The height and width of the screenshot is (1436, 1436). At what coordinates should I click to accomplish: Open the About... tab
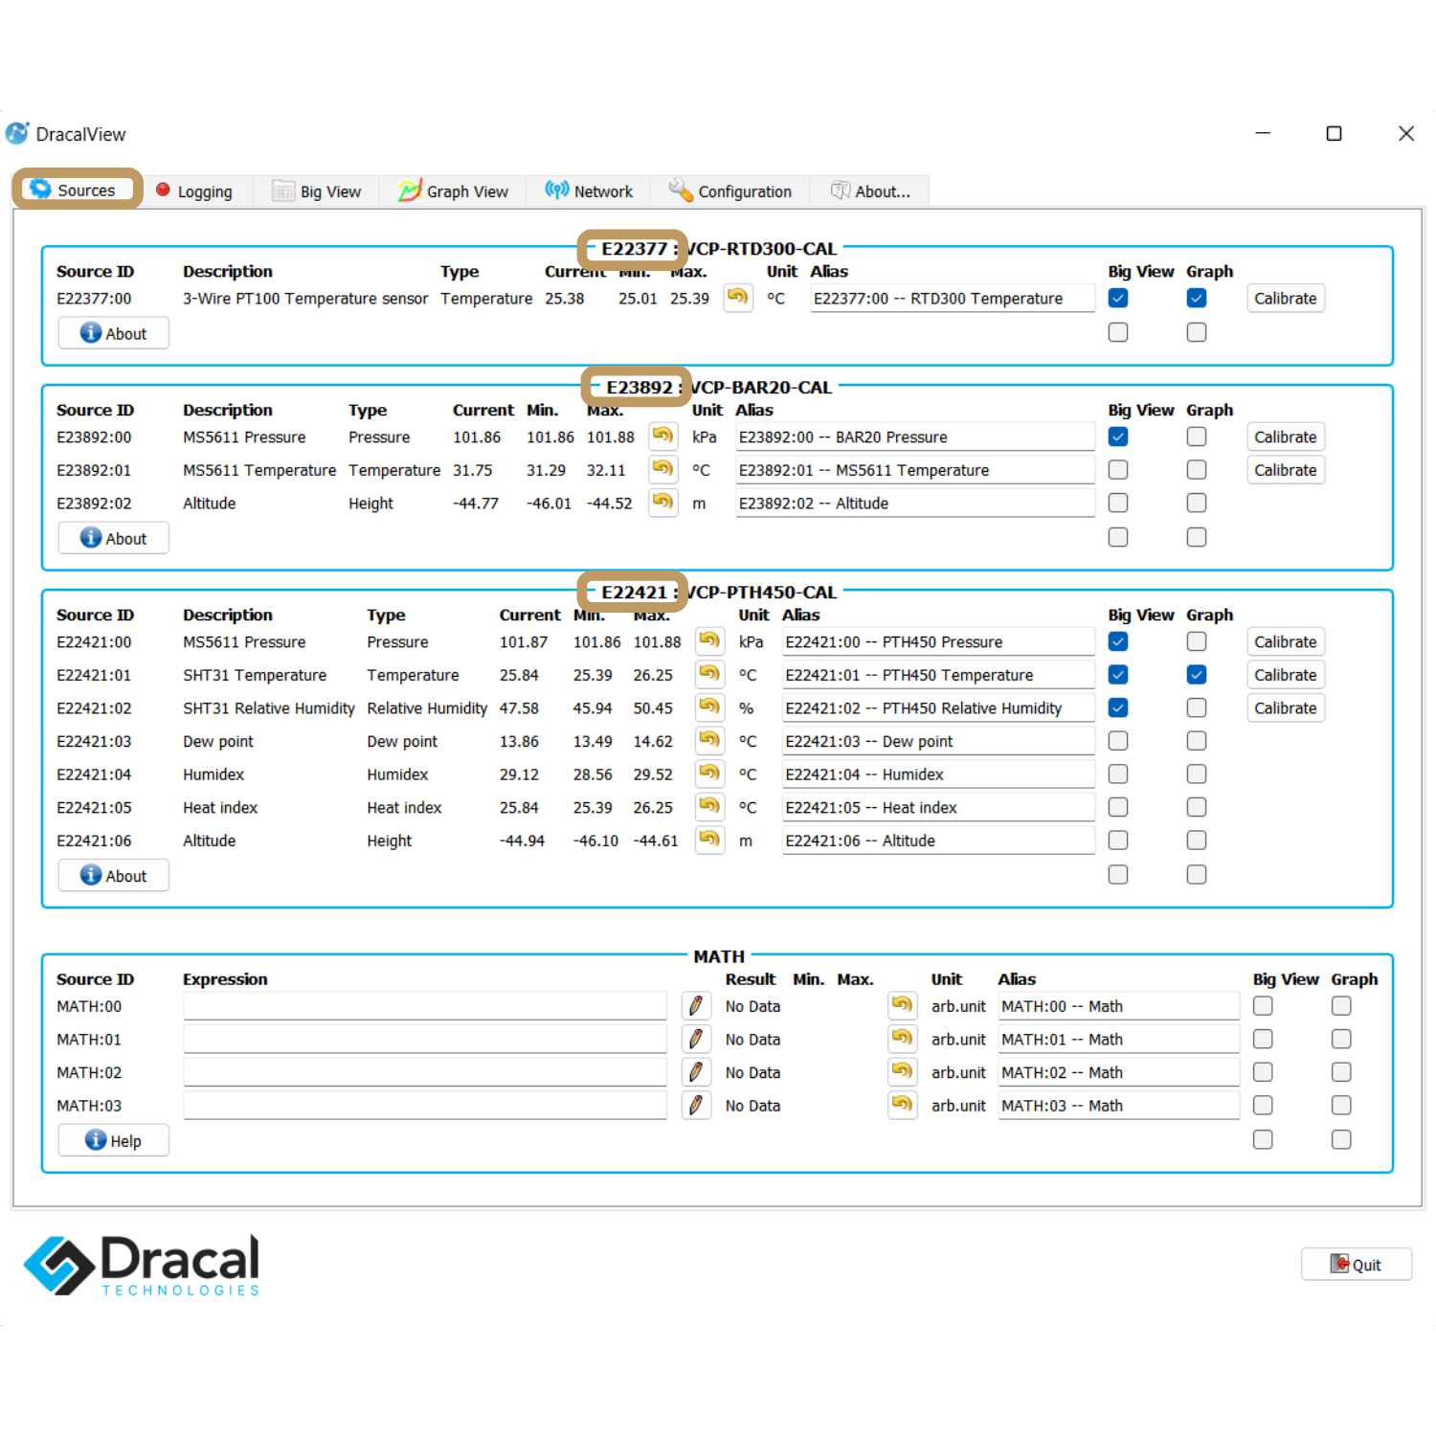[x=870, y=191]
